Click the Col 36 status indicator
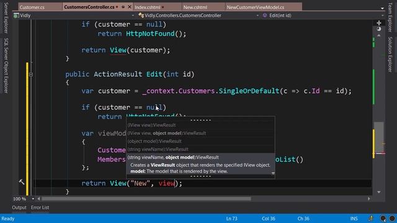The image size is (397, 223). point(269,219)
